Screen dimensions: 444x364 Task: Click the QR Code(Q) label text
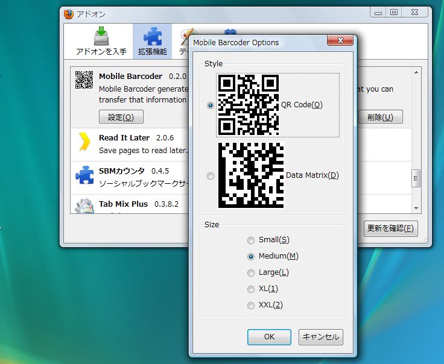pyautogui.click(x=302, y=105)
